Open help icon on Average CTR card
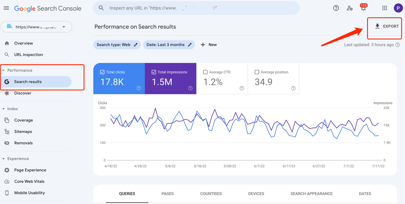The image size is (405, 204). coord(242,88)
